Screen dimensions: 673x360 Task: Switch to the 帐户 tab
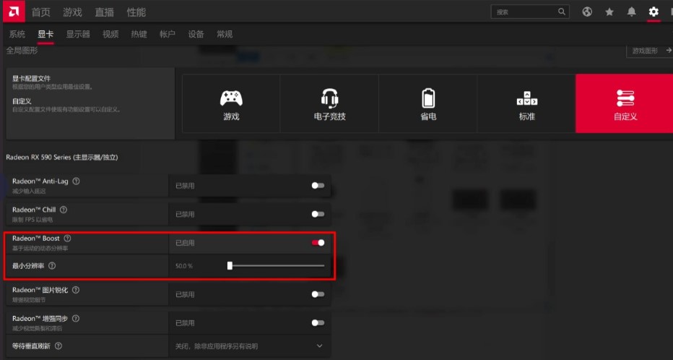pyautogui.click(x=167, y=35)
